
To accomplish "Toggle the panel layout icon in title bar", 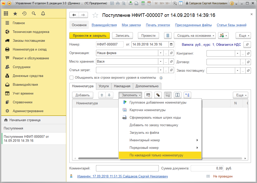I will click(181, 3).
